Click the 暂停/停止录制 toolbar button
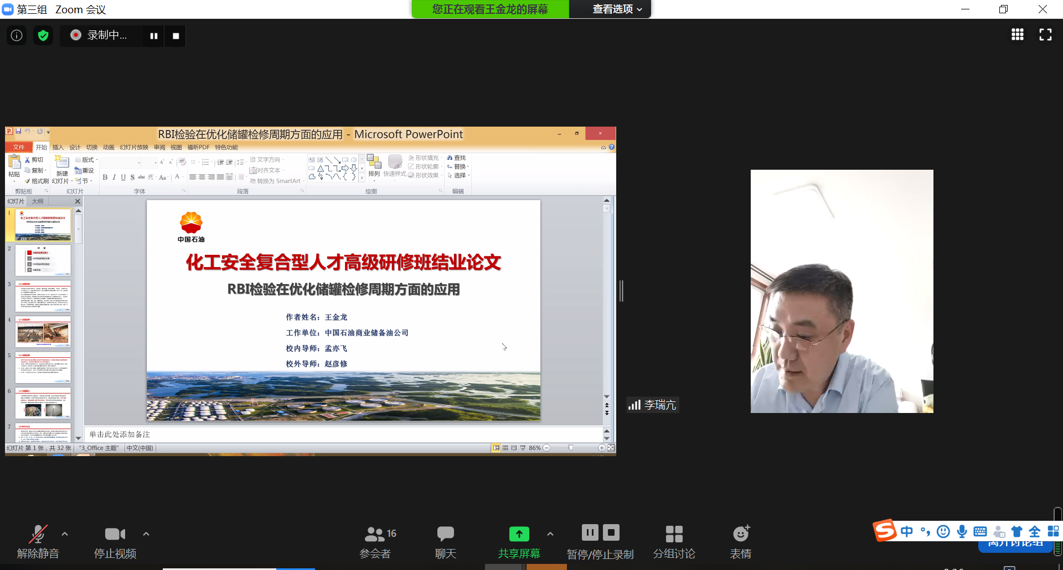The image size is (1063, 570). click(x=600, y=541)
